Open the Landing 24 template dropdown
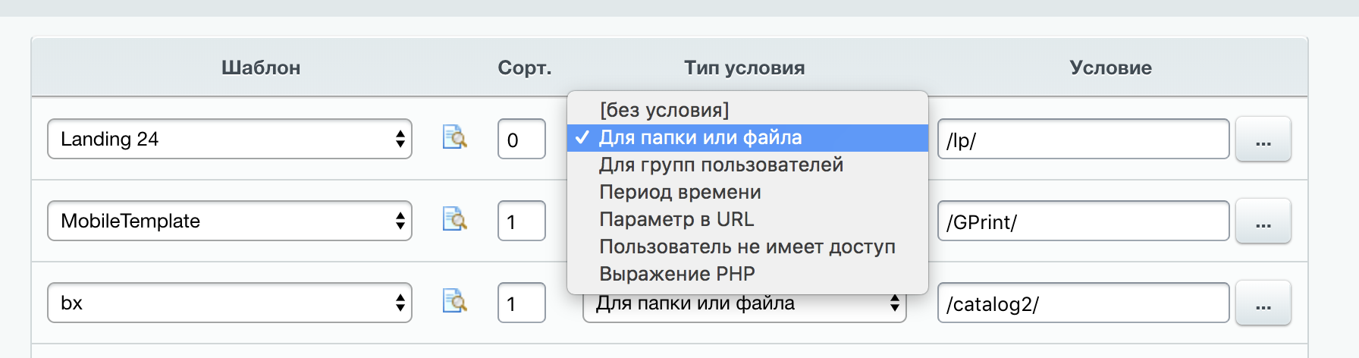 [230, 139]
